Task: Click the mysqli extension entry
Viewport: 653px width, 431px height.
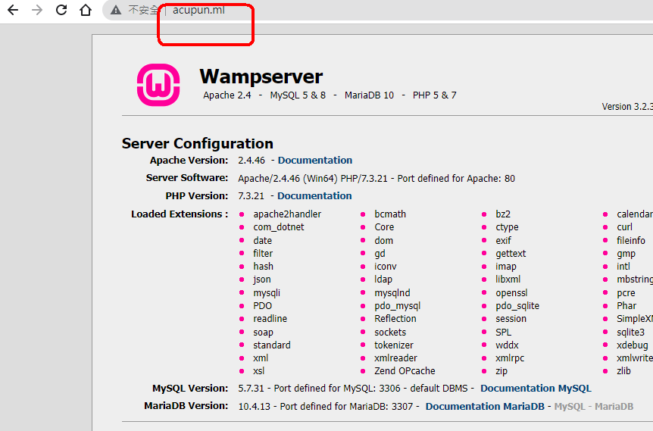Action: click(x=267, y=292)
